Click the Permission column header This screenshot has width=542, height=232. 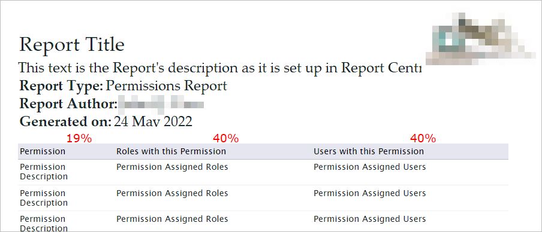pyautogui.click(x=43, y=151)
